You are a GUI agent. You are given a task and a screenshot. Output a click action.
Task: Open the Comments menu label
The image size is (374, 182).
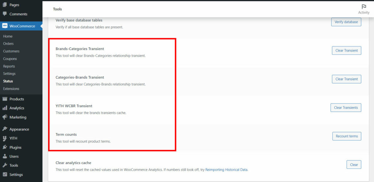pos(18,14)
